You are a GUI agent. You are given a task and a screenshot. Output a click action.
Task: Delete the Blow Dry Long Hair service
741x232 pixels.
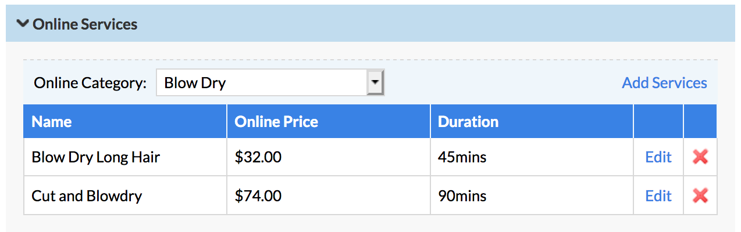coord(700,157)
